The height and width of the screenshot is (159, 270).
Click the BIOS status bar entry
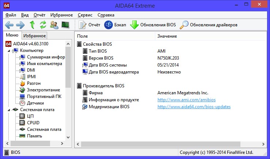coord(12,152)
